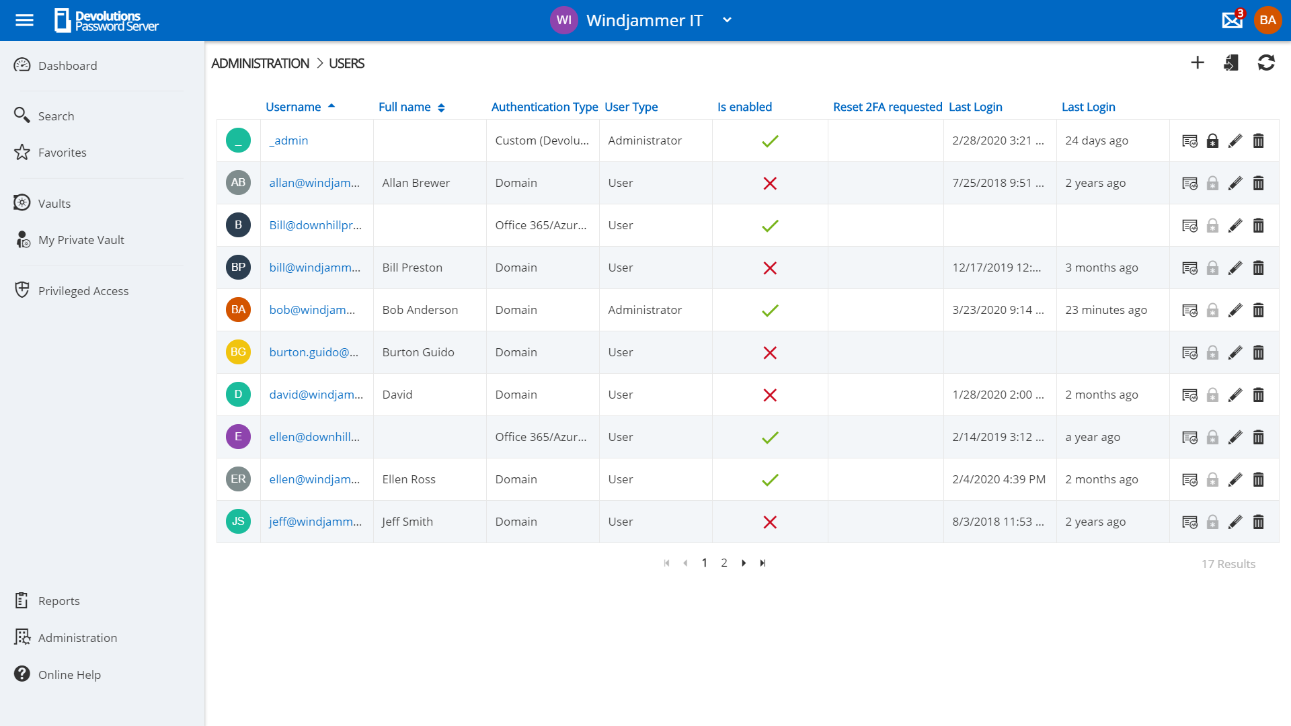Viewport: 1291px width, 726px height.
Task: Open permissions icon for Bob Anderson row
Action: click(1189, 310)
